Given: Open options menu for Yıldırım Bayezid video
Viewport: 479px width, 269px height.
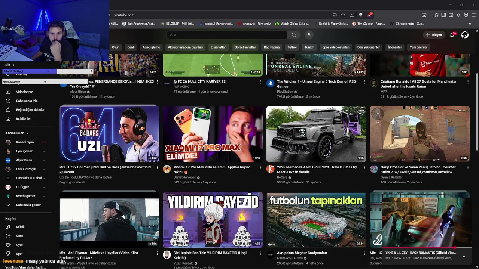Looking at the screenshot, I should pos(261,253).
